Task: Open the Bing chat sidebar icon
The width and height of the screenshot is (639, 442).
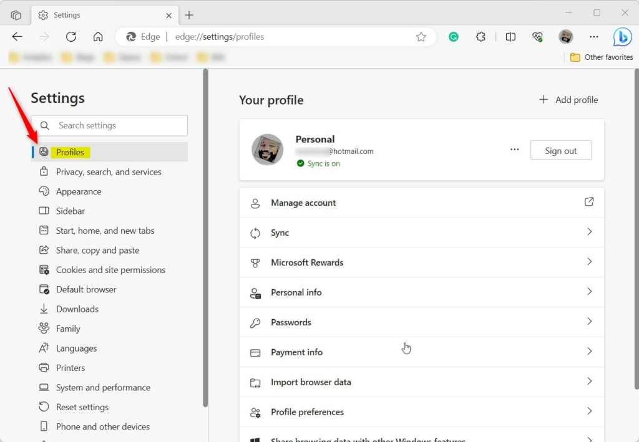Action: click(x=622, y=37)
